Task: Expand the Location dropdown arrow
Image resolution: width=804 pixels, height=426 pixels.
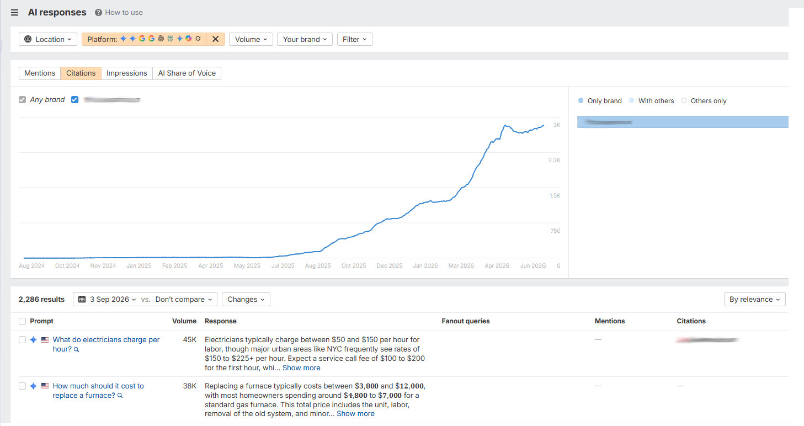Action: point(70,40)
